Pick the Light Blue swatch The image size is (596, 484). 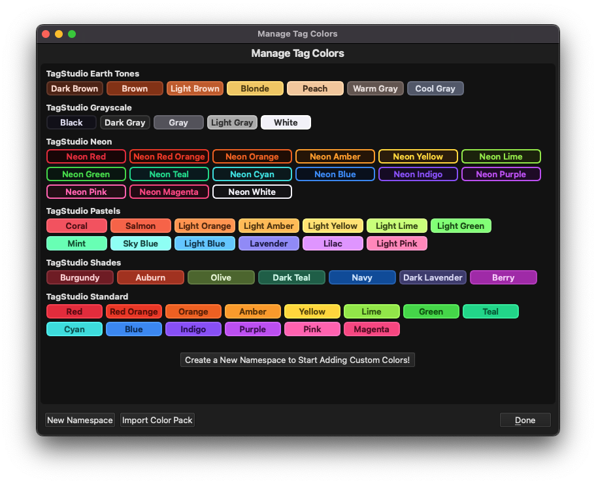tap(205, 243)
